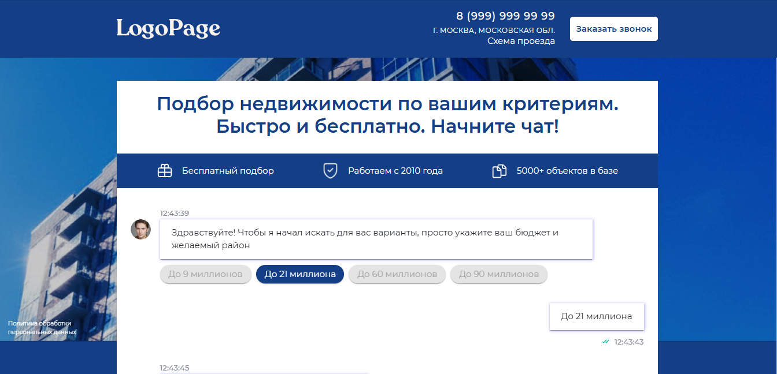Click the double-checkmark read receipt icon
The height and width of the screenshot is (374, 777).
[605, 342]
